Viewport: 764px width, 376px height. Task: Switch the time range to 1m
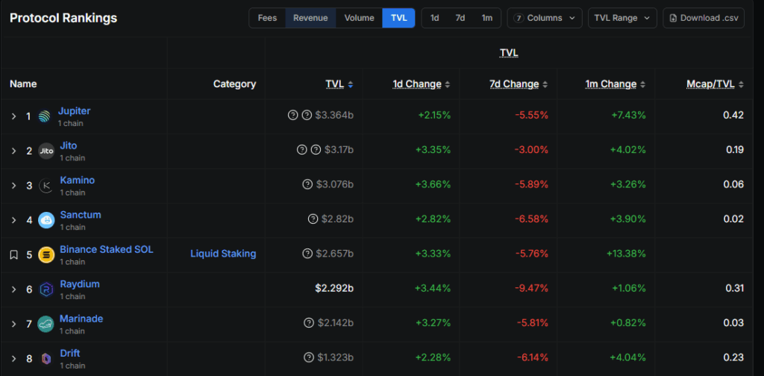pyautogui.click(x=486, y=18)
